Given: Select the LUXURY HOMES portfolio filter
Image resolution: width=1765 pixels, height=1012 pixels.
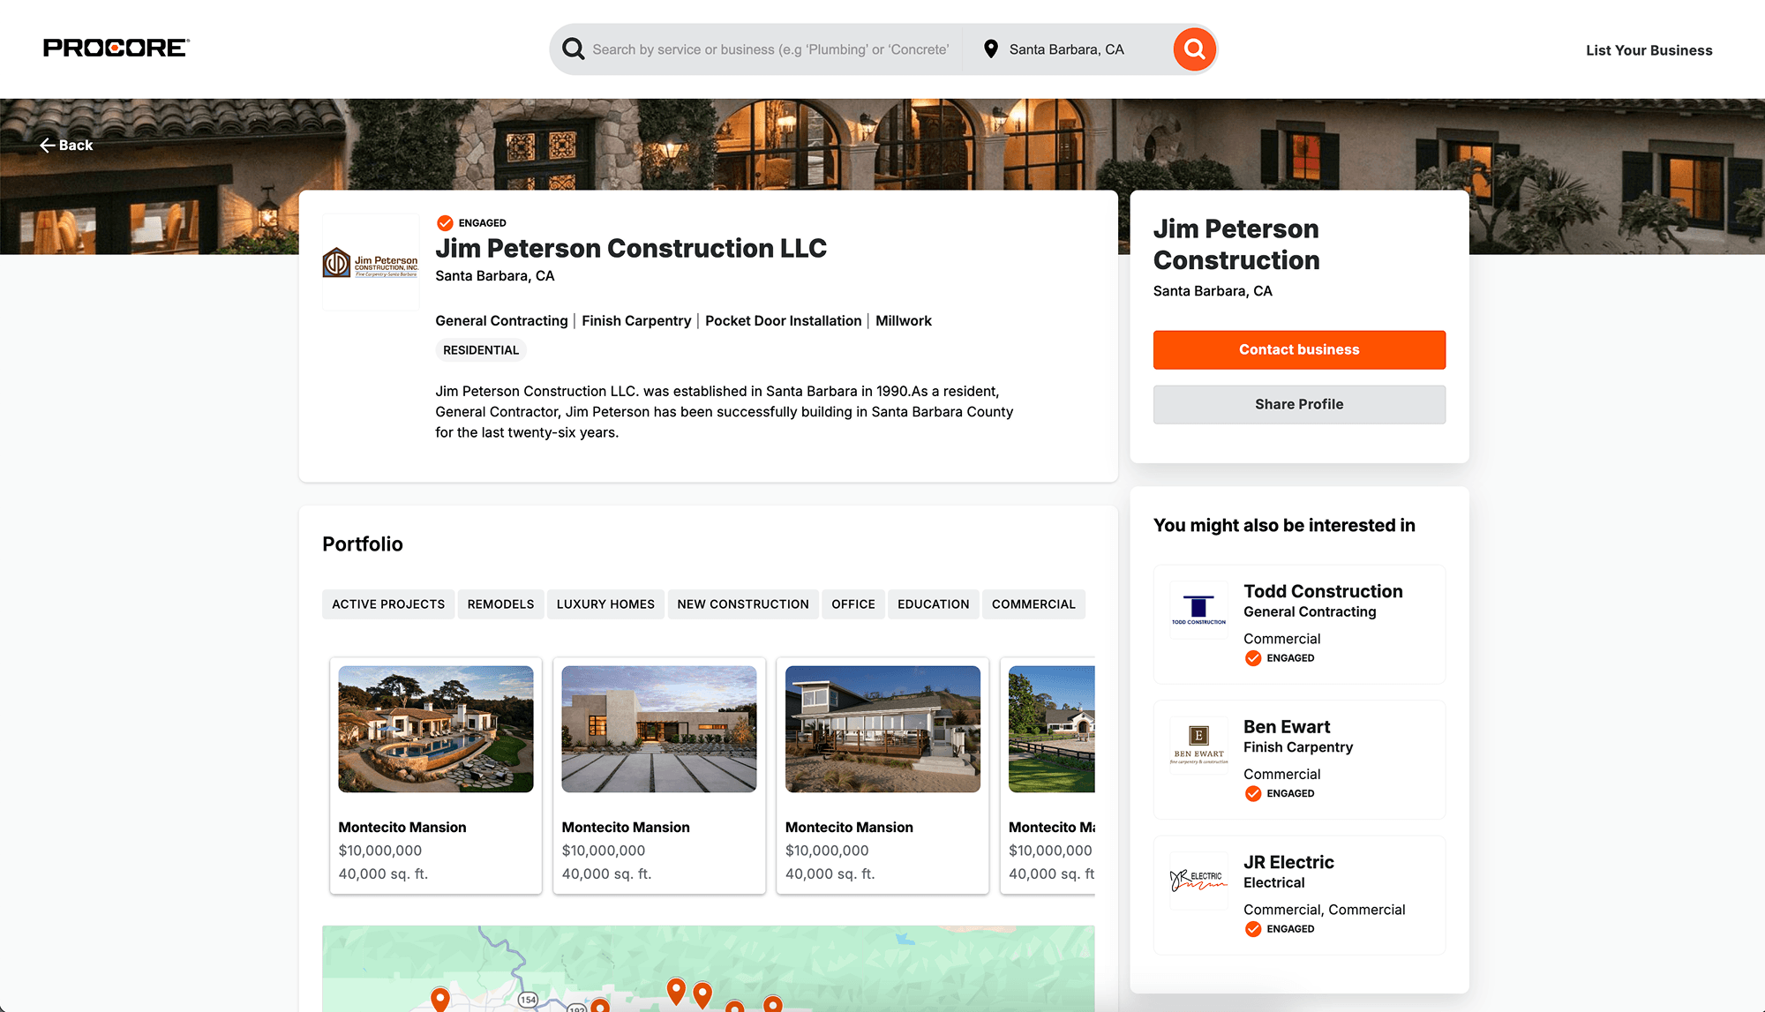Looking at the screenshot, I should pos(605,603).
